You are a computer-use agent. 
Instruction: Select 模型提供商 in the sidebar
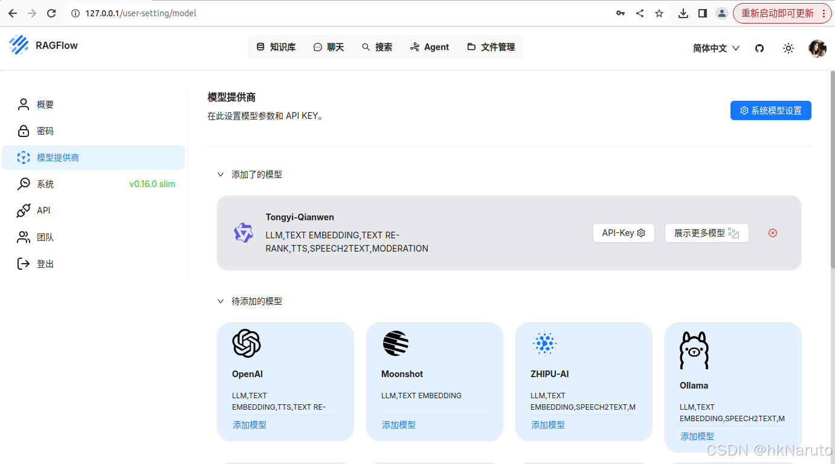pyautogui.click(x=93, y=157)
